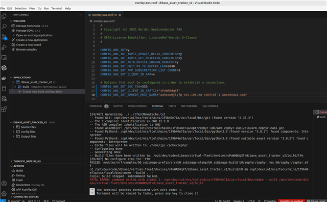The height and width of the screenshot is (202, 327).
Task: Click UTF-8 encoding in status bar
Action: pos(251,201)
